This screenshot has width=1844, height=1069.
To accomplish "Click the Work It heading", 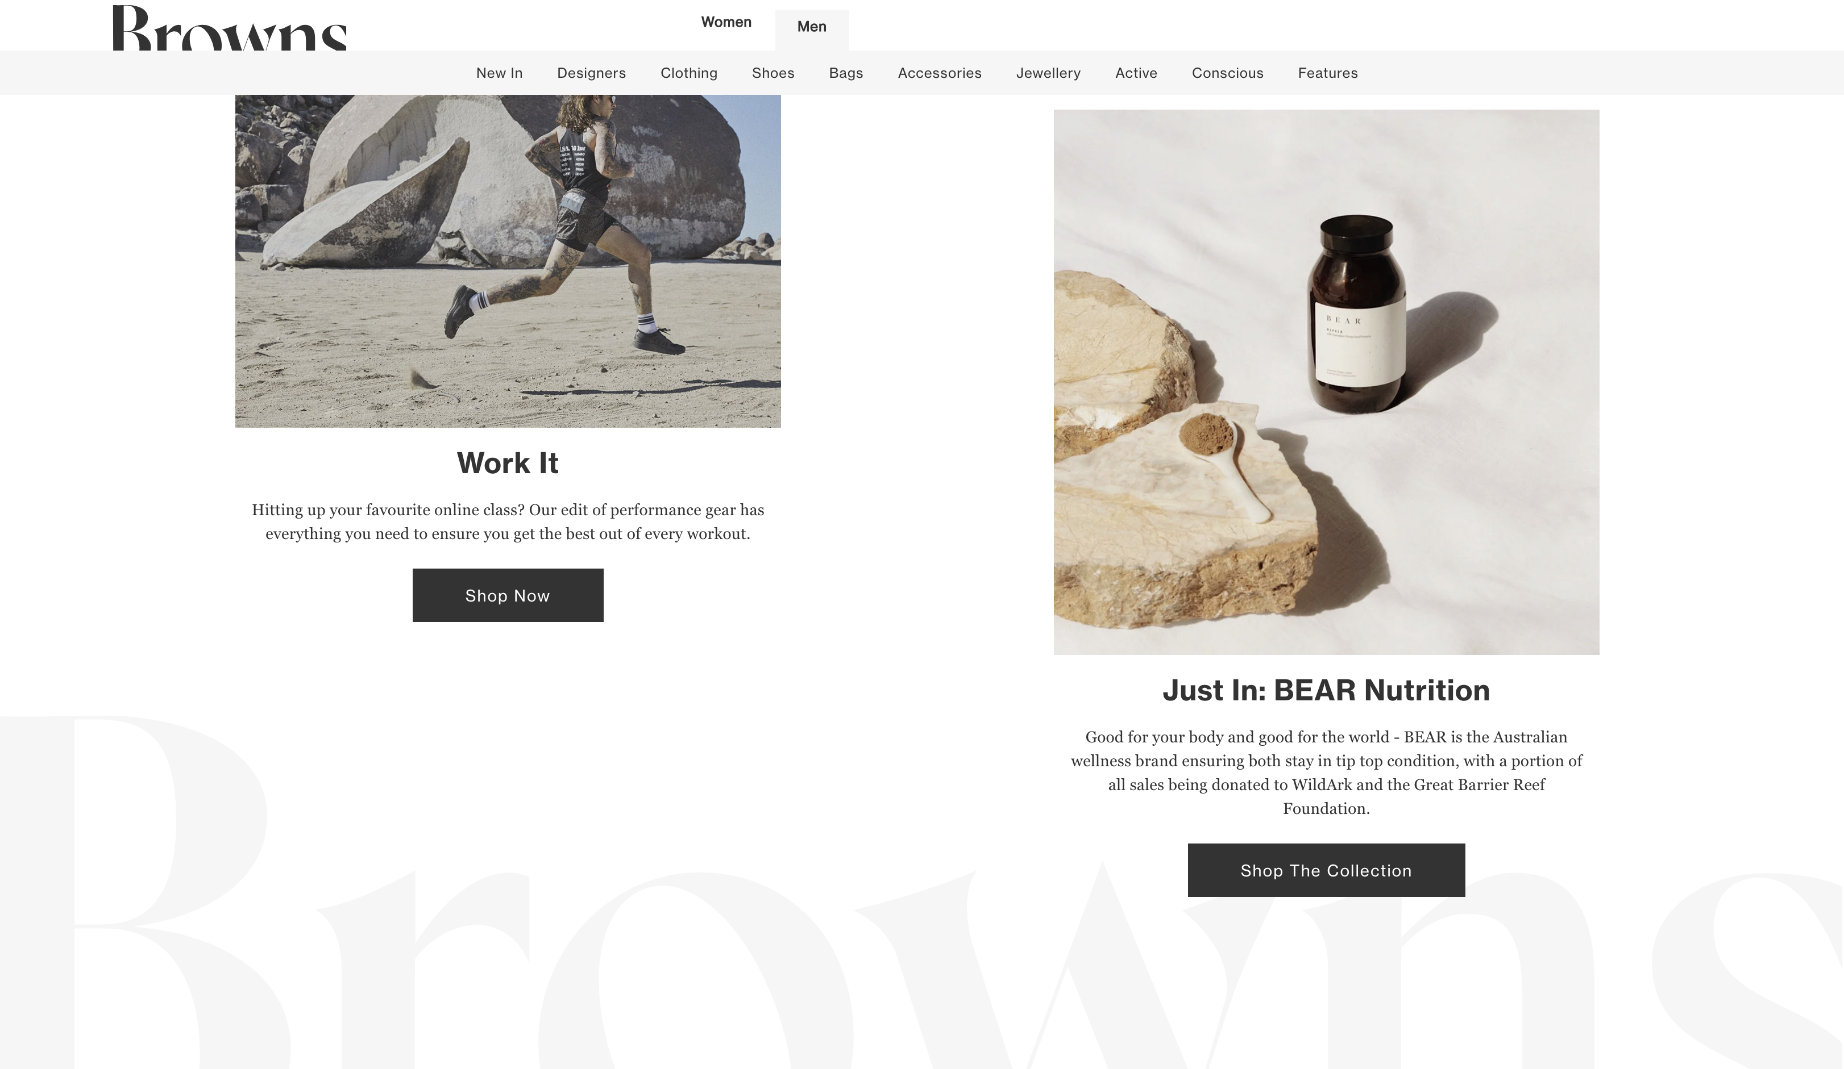I will (x=508, y=463).
